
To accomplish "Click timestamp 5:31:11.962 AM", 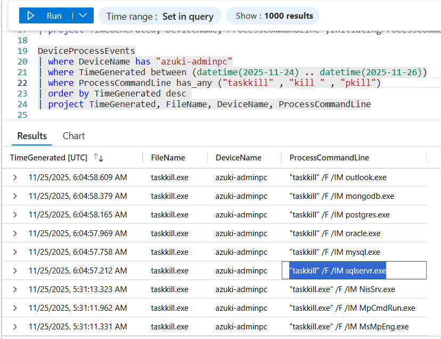I will (x=78, y=308).
